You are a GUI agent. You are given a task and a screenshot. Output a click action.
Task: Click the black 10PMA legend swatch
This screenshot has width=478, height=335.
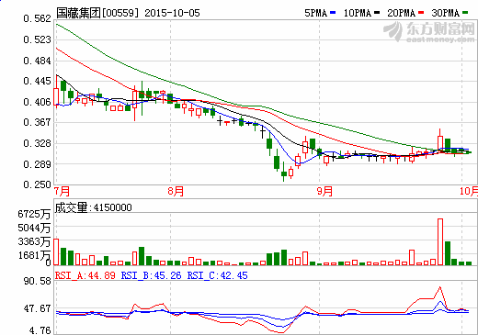tap(377, 13)
